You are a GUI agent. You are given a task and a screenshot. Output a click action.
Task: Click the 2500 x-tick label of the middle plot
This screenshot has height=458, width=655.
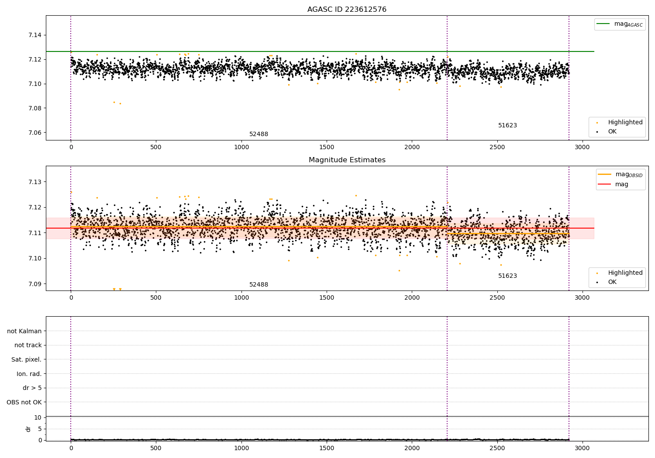(x=497, y=298)
